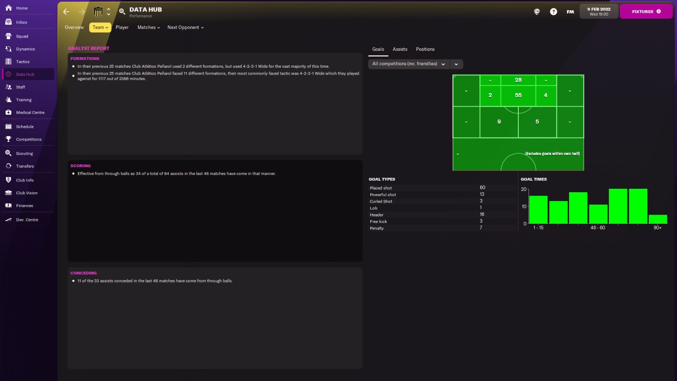This screenshot has width=677, height=381.
Task: Open the Dynamics section
Action: tap(25, 49)
